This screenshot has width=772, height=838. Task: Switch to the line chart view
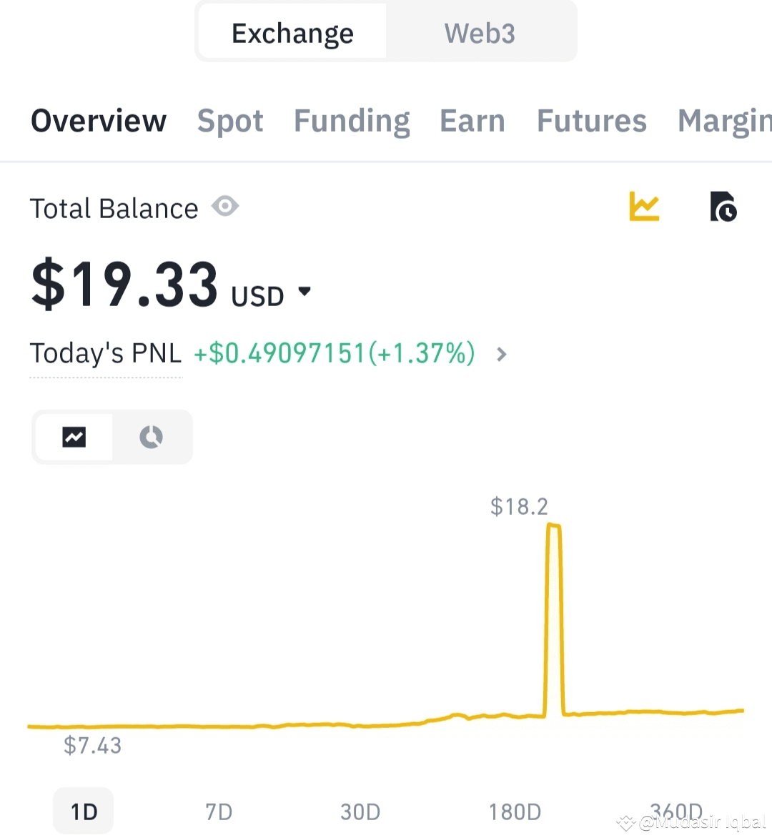point(74,437)
